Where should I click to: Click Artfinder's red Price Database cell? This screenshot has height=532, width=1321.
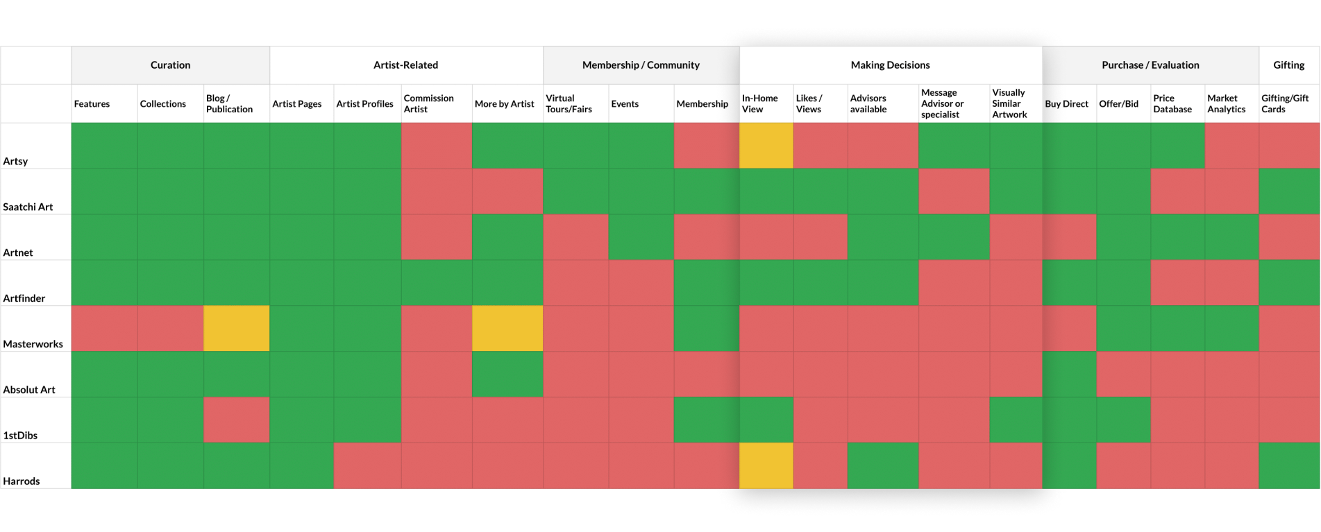(1178, 283)
